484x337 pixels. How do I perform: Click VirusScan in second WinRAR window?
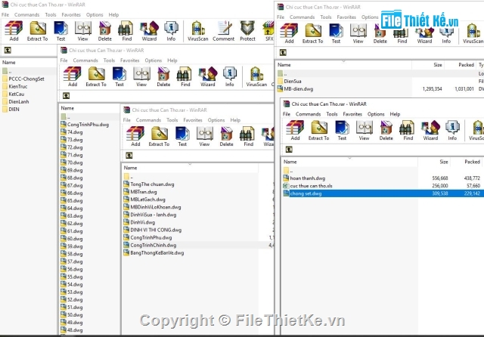pyautogui.click(x=256, y=76)
